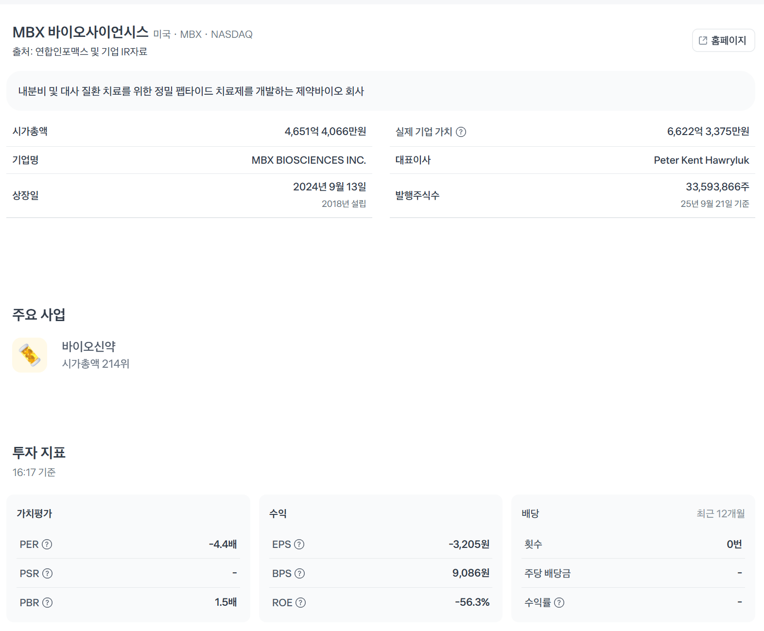This screenshot has width=764, height=631.
Task: Click the 대표이사 label
Action: point(413,160)
